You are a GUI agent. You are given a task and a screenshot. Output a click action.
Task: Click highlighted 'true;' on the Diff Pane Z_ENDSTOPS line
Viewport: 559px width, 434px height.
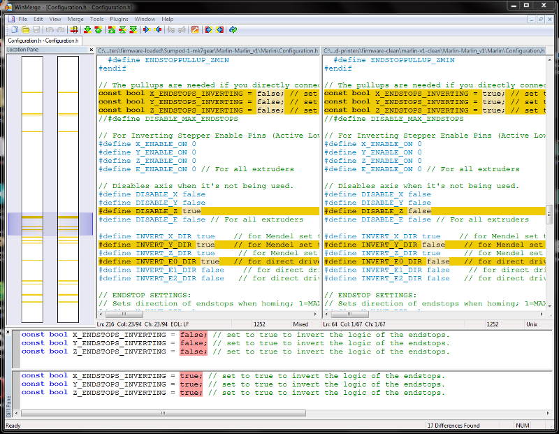[x=191, y=393]
